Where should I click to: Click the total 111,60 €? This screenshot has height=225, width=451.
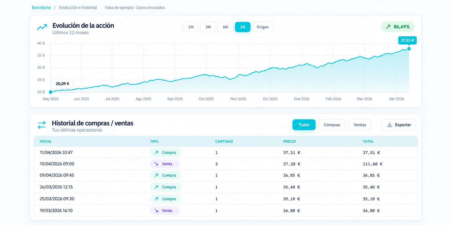click(372, 164)
